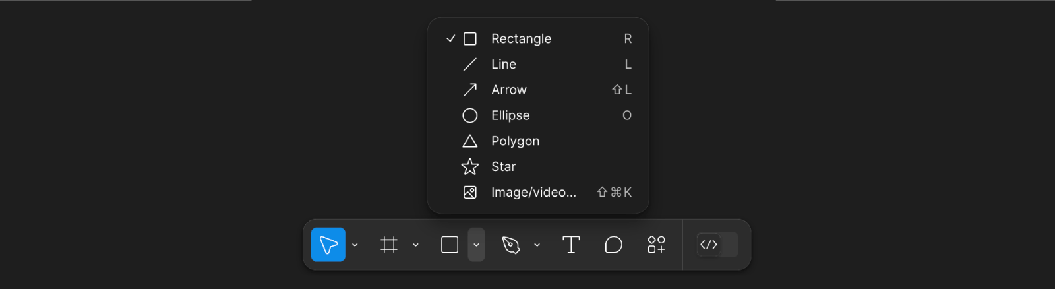
Task: Select Ellipse from the shape menu
Action: point(510,115)
